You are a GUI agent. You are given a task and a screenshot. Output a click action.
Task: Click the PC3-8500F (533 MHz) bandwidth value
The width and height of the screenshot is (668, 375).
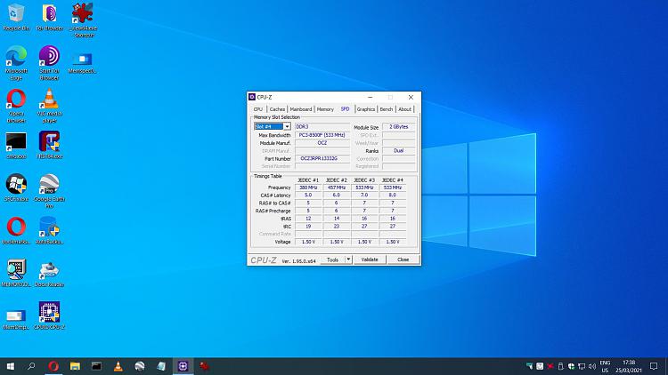pyautogui.click(x=322, y=135)
